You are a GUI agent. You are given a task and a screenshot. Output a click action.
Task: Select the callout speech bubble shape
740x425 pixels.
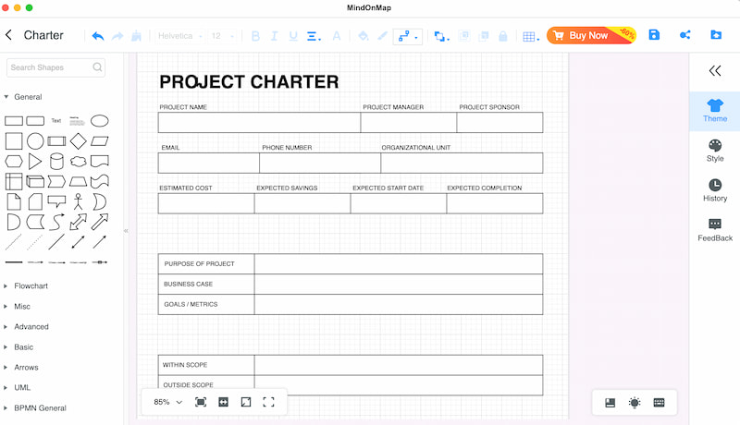pos(56,201)
